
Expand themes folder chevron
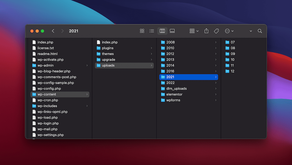[151, 54]
